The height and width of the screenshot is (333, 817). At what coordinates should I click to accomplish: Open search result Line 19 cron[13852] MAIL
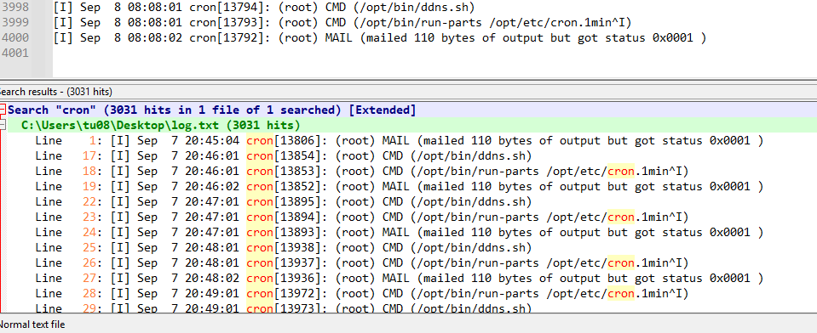click(x=399, y=187)
